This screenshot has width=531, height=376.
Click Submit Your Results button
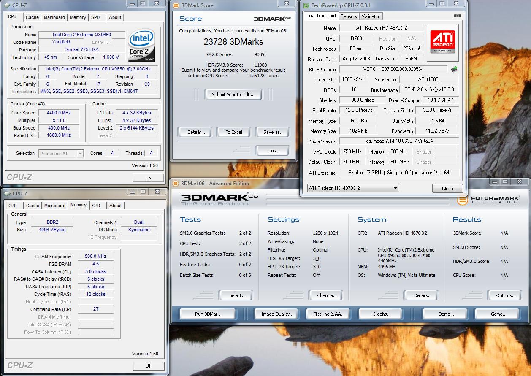(x=233, y=95)
